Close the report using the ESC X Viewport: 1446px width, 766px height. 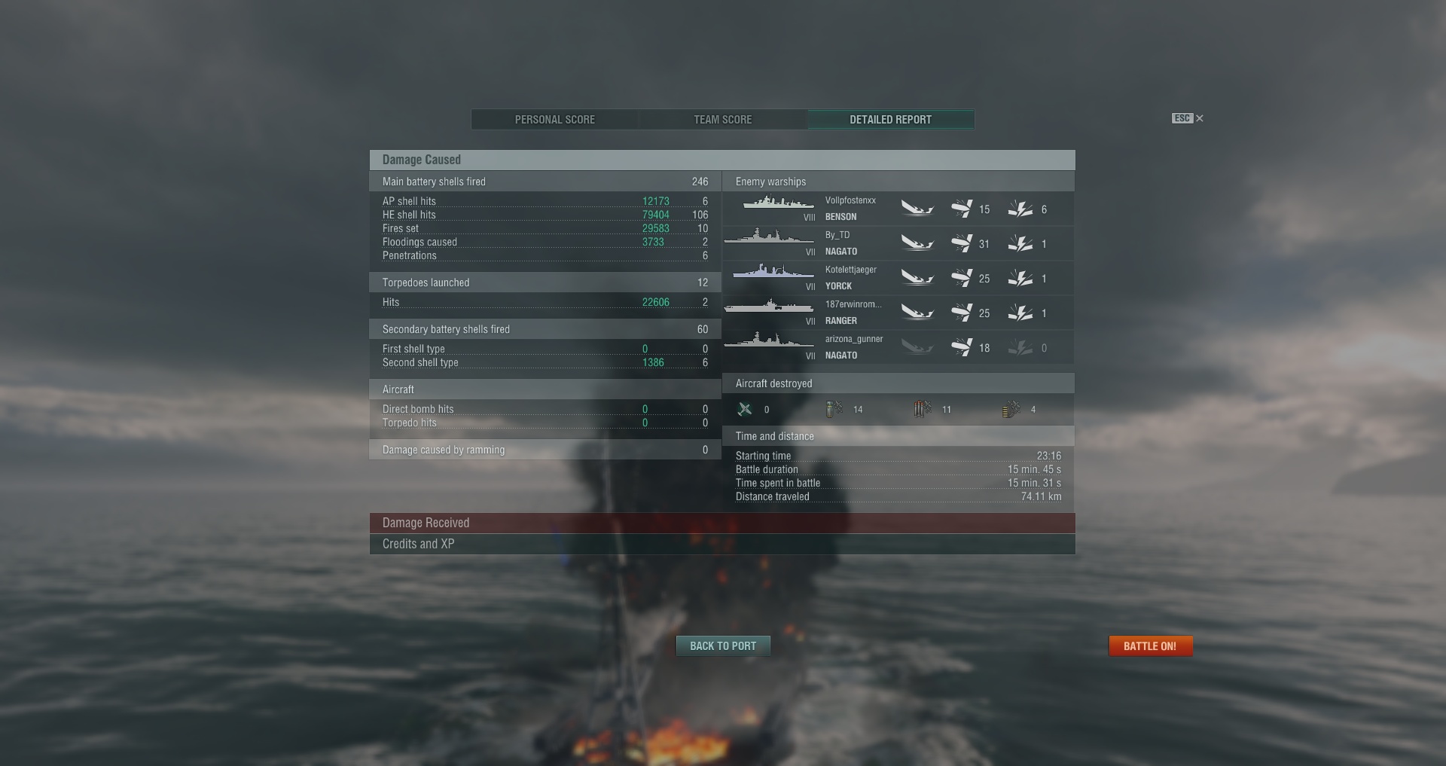point(1188,118)
